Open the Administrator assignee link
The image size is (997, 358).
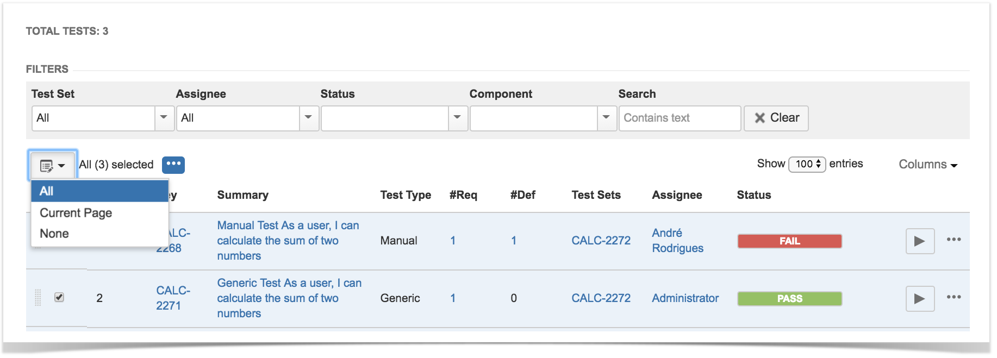tap(686, 298)
